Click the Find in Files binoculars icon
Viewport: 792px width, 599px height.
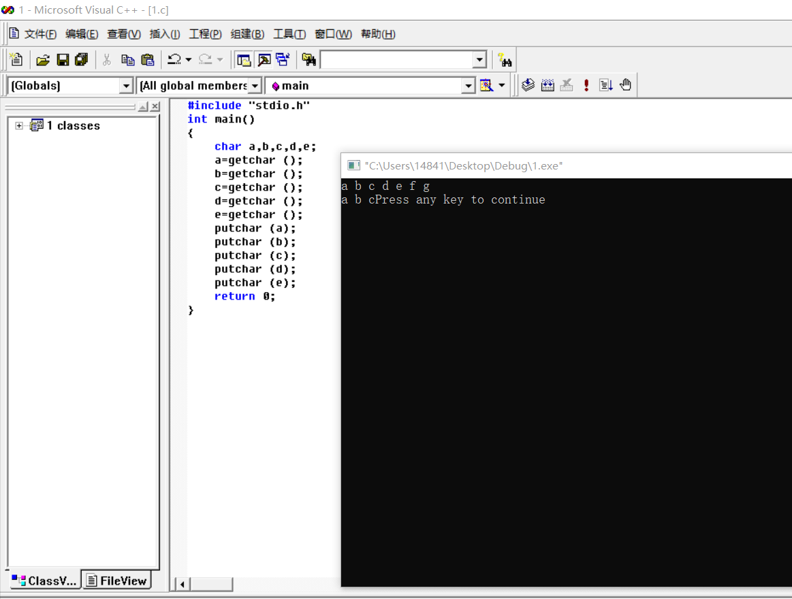coord(308,60)
